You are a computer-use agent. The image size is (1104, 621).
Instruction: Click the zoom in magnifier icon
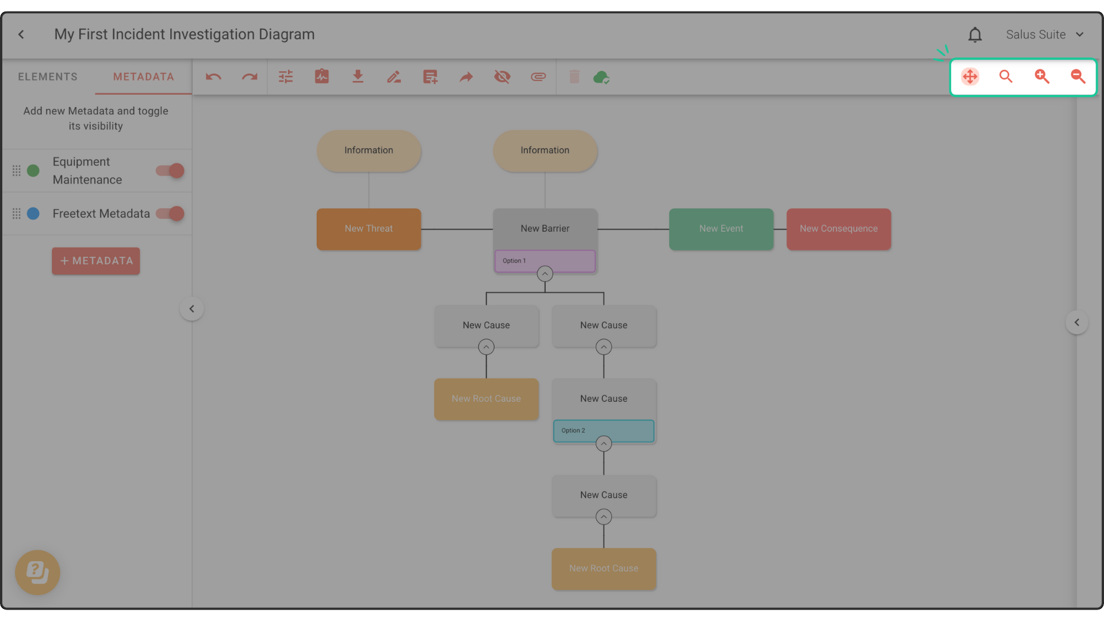coord(1042,76)
